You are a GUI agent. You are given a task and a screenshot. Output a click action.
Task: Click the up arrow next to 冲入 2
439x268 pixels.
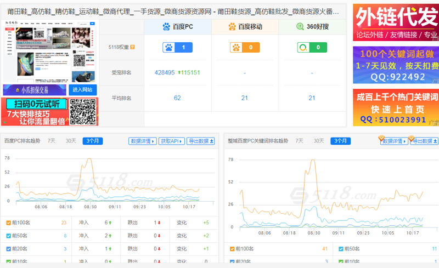tap(110, 236)
